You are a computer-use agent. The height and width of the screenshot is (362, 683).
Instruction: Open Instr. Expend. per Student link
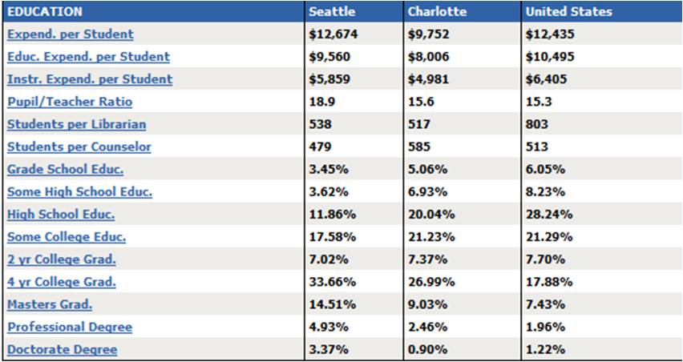point(90,79)
